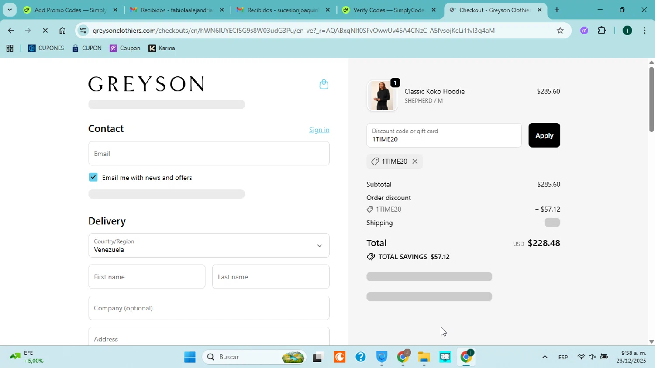Click the taskbar Buscar search box
This screenshot has height=368, width=655.
pyautogui.click(x=254, y=357)
